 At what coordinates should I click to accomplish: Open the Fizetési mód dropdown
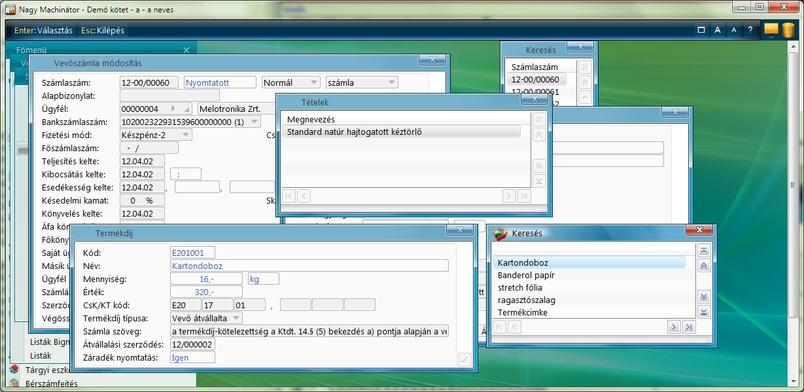tap(186, 135)
